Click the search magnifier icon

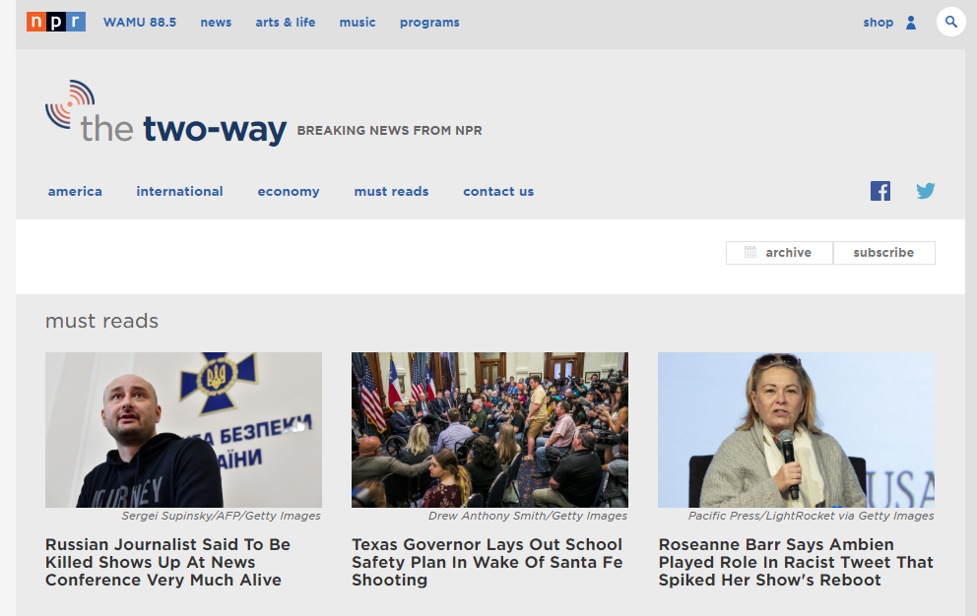950,22
